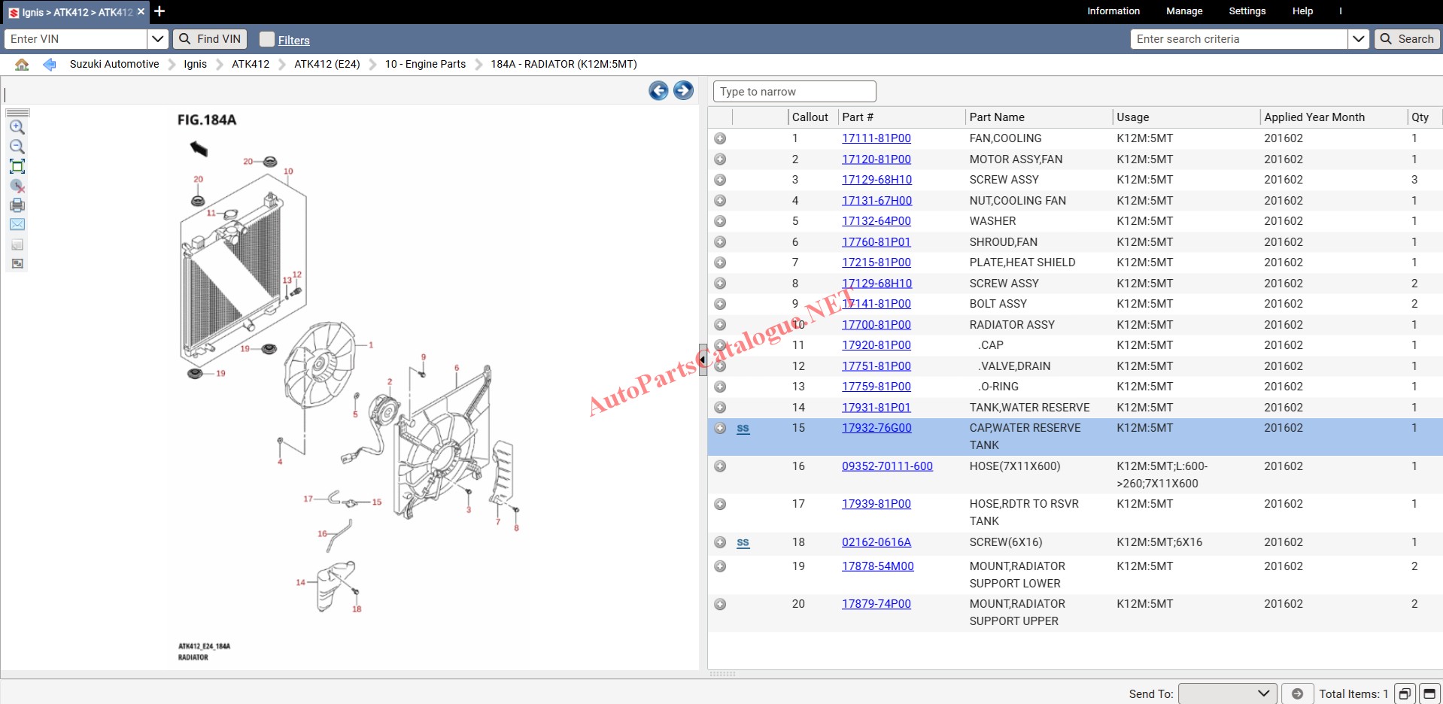
Task: Add FAN,COOLING row to the list
Action: click(720, 138)
